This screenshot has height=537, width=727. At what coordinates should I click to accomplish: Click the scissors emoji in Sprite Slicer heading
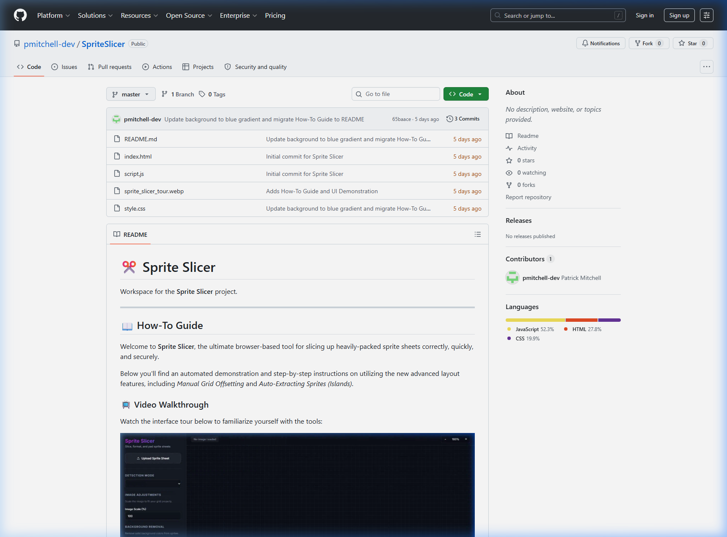[129, 267]
